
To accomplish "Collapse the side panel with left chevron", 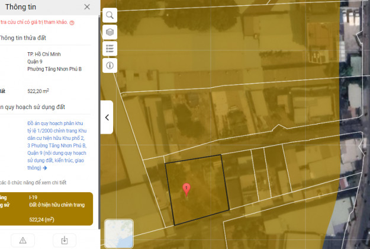I will pyautogui.click(x=107, y=117).
